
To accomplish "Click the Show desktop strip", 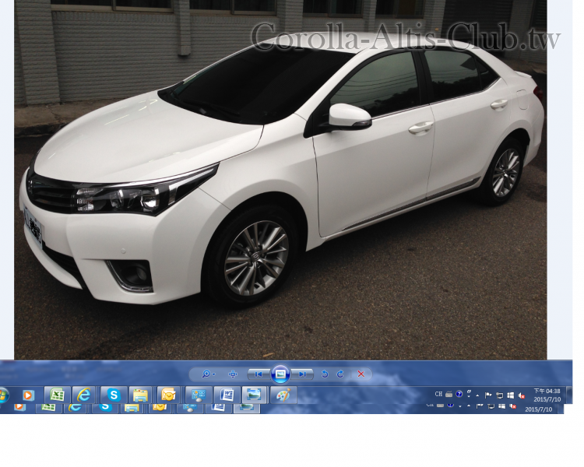I will click(x=568, y=395).
